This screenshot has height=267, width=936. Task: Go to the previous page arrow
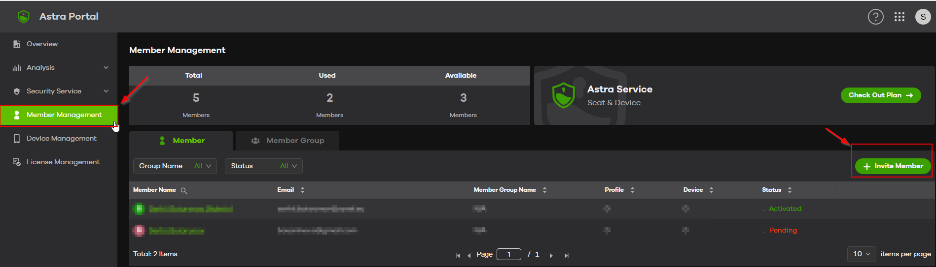[469, 255]
